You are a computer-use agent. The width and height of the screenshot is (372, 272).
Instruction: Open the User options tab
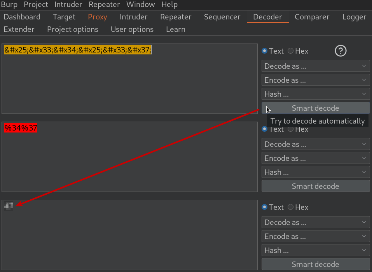click(x=132, y=29)
